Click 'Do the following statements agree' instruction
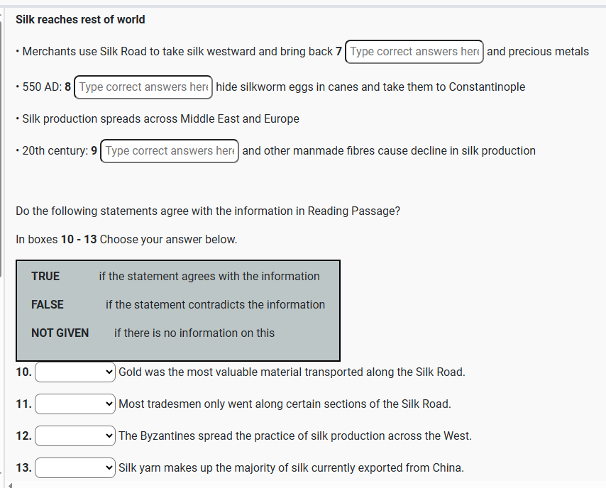This screenshot has width=606, height=488. pyautogui.click(x=208, y=211)
